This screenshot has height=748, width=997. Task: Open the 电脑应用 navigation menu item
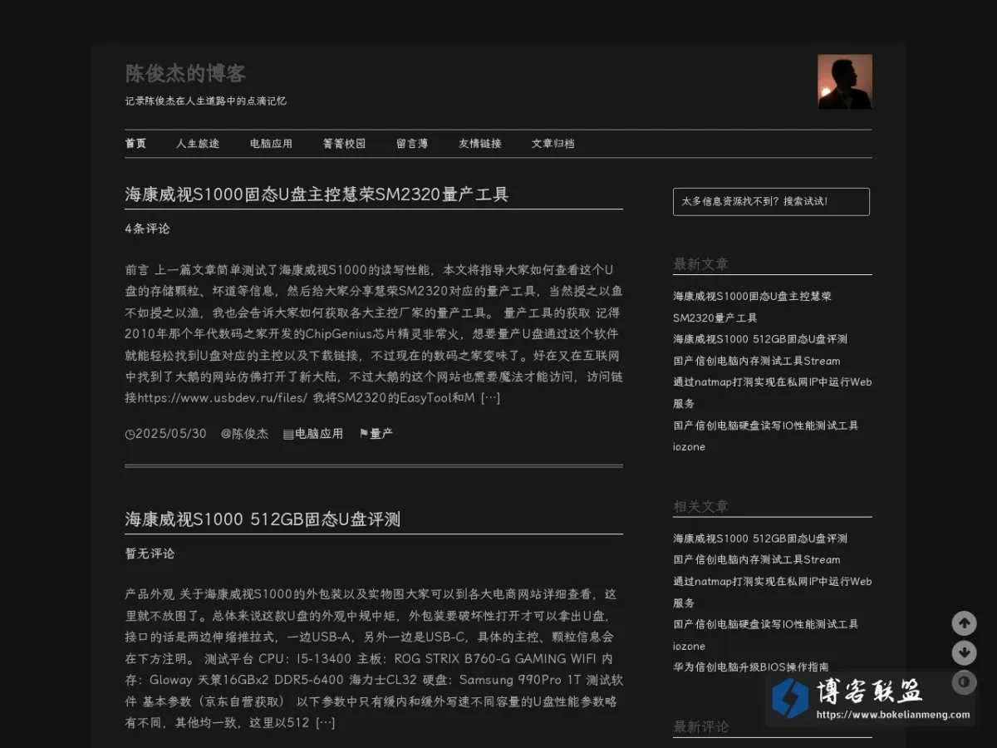271,144
